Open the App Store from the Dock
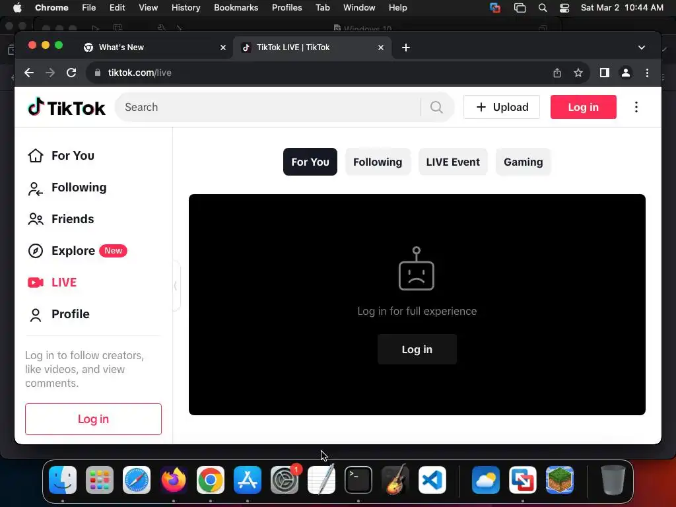Image resolution: width=676 pixels, height=507 pixels. [248, 480]
